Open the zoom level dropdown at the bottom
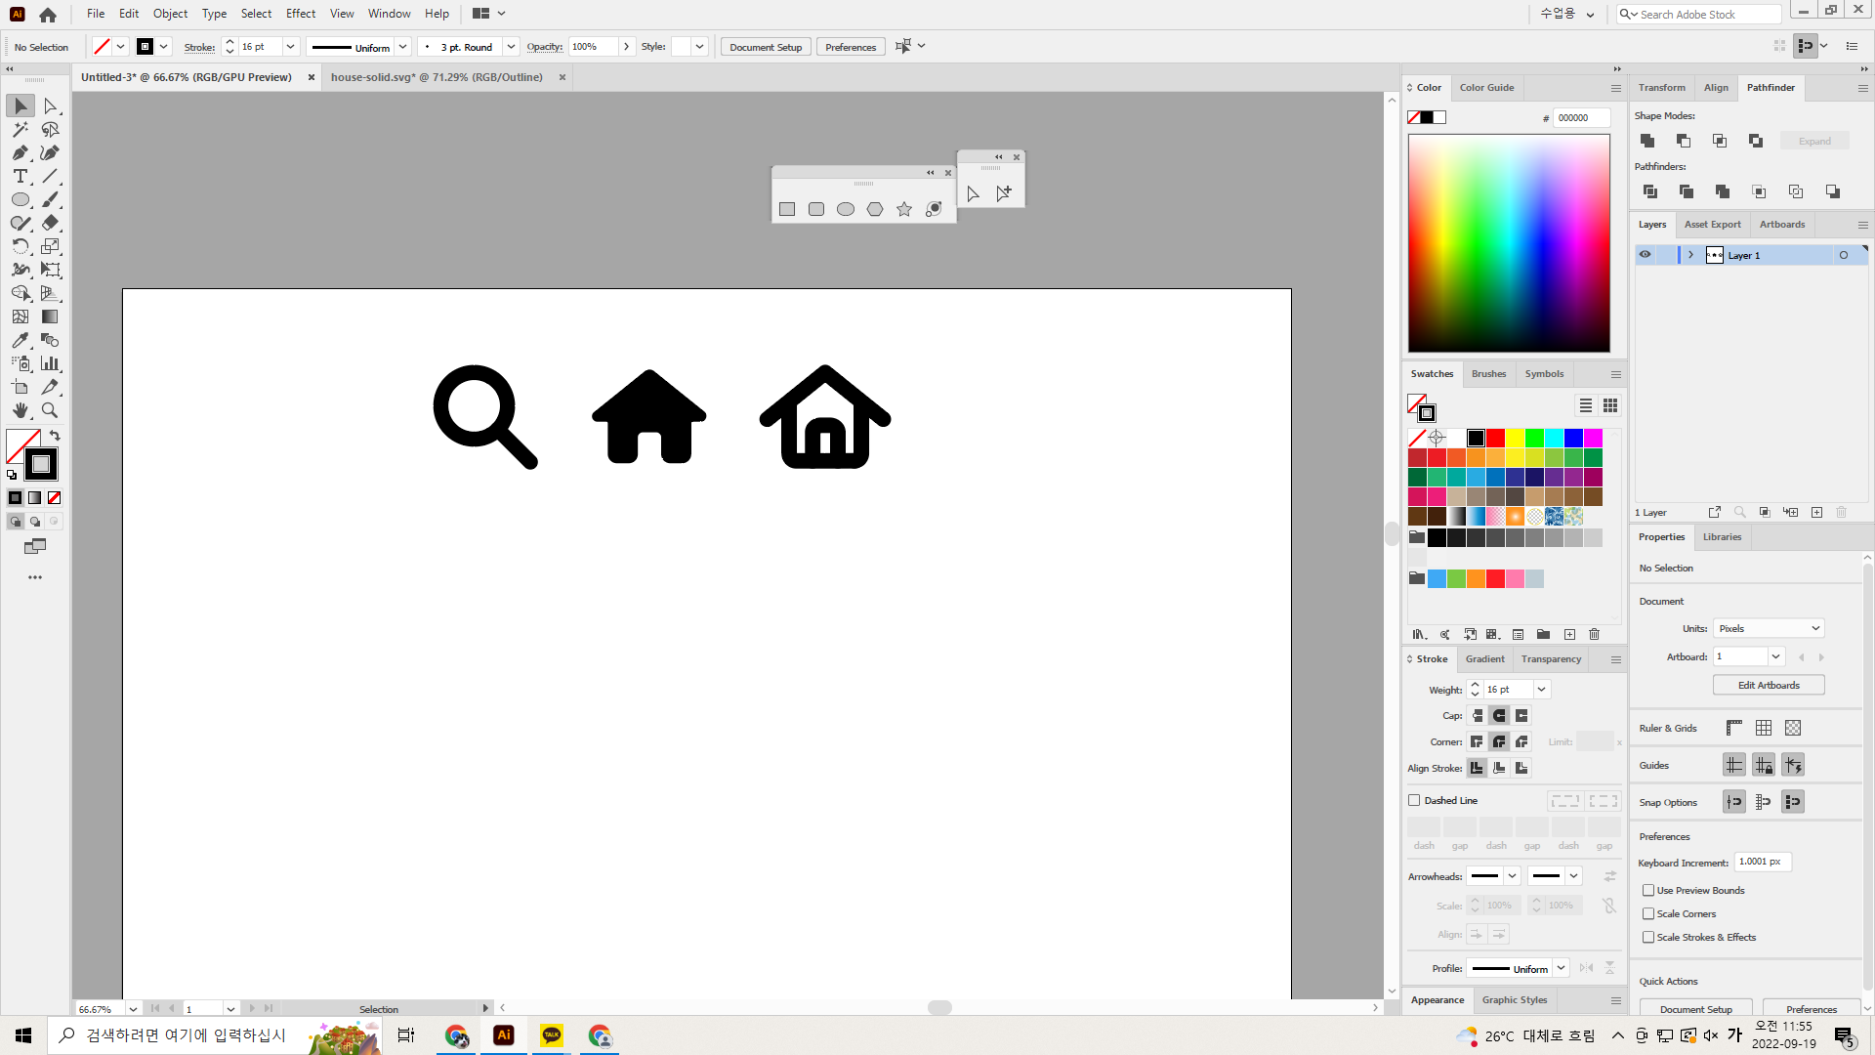This screenshot has width=1875, height=1055. coord(133,1009)
